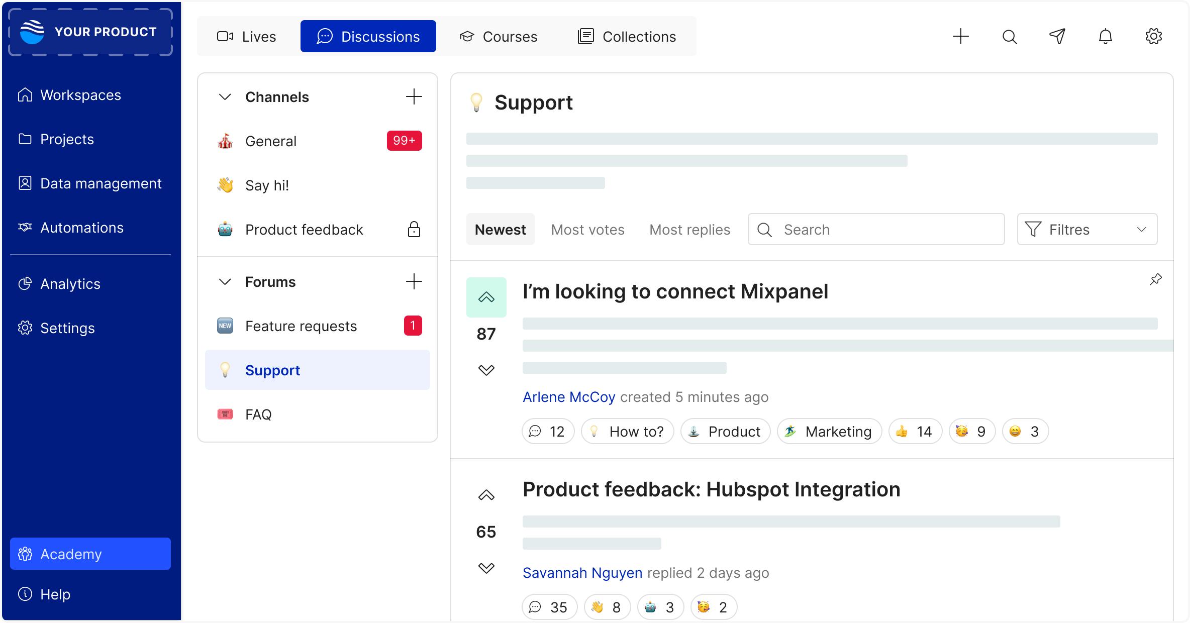Click the magnifier search icon in header

click(x=1010, y=37)
